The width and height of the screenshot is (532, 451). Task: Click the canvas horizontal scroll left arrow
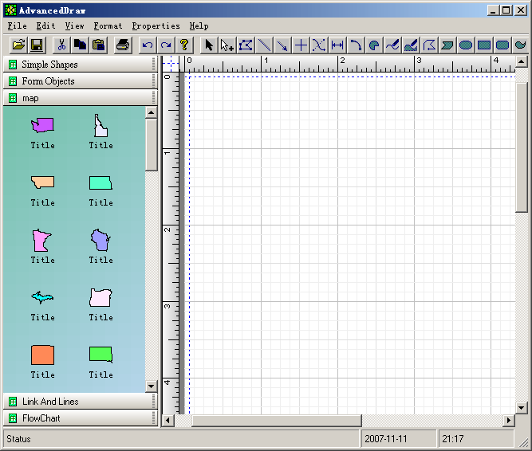point(168,421)
